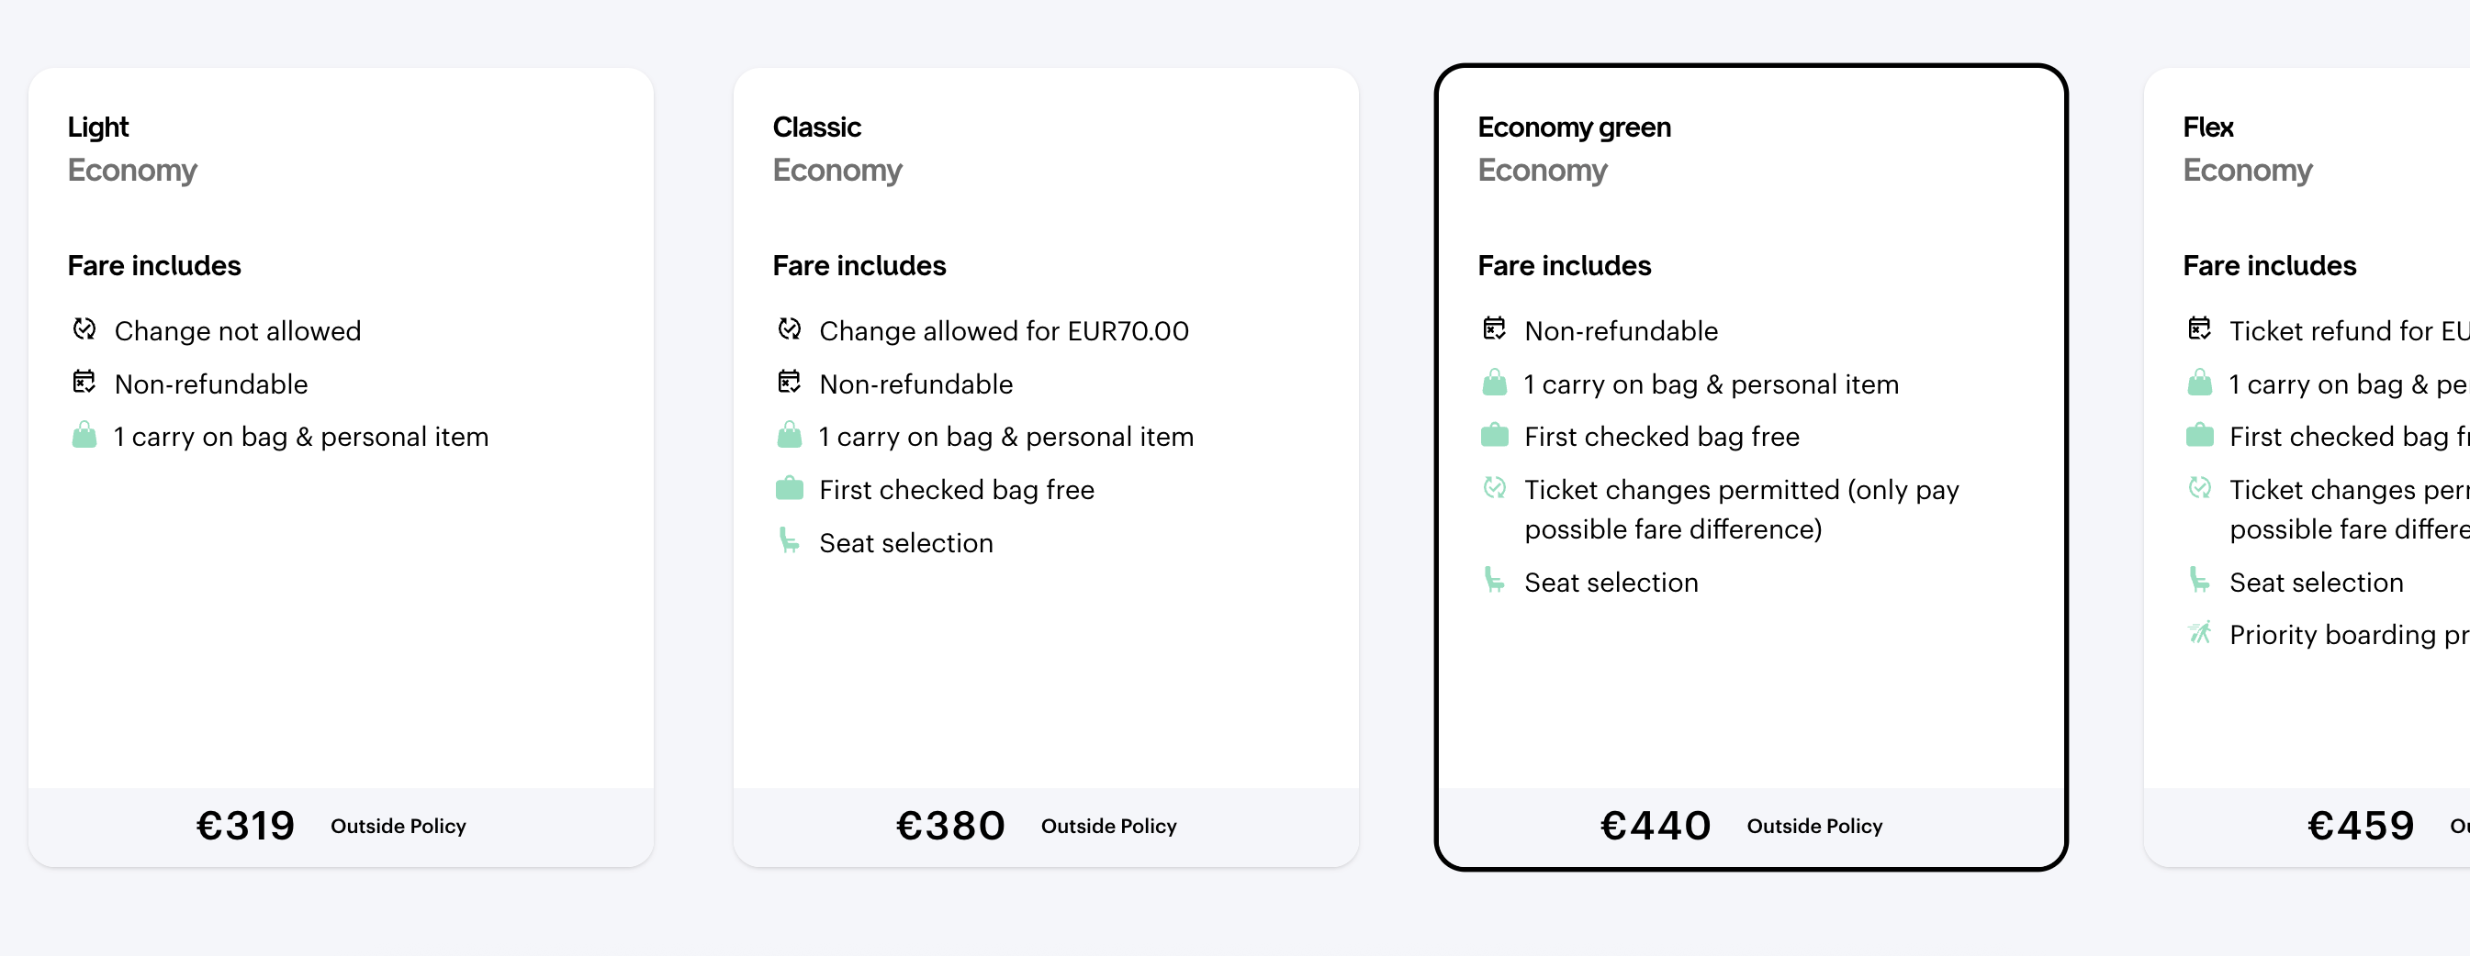Click the ticket refund icon in Flex fare
The image size is (2470, 956).
pos(2200,329)
